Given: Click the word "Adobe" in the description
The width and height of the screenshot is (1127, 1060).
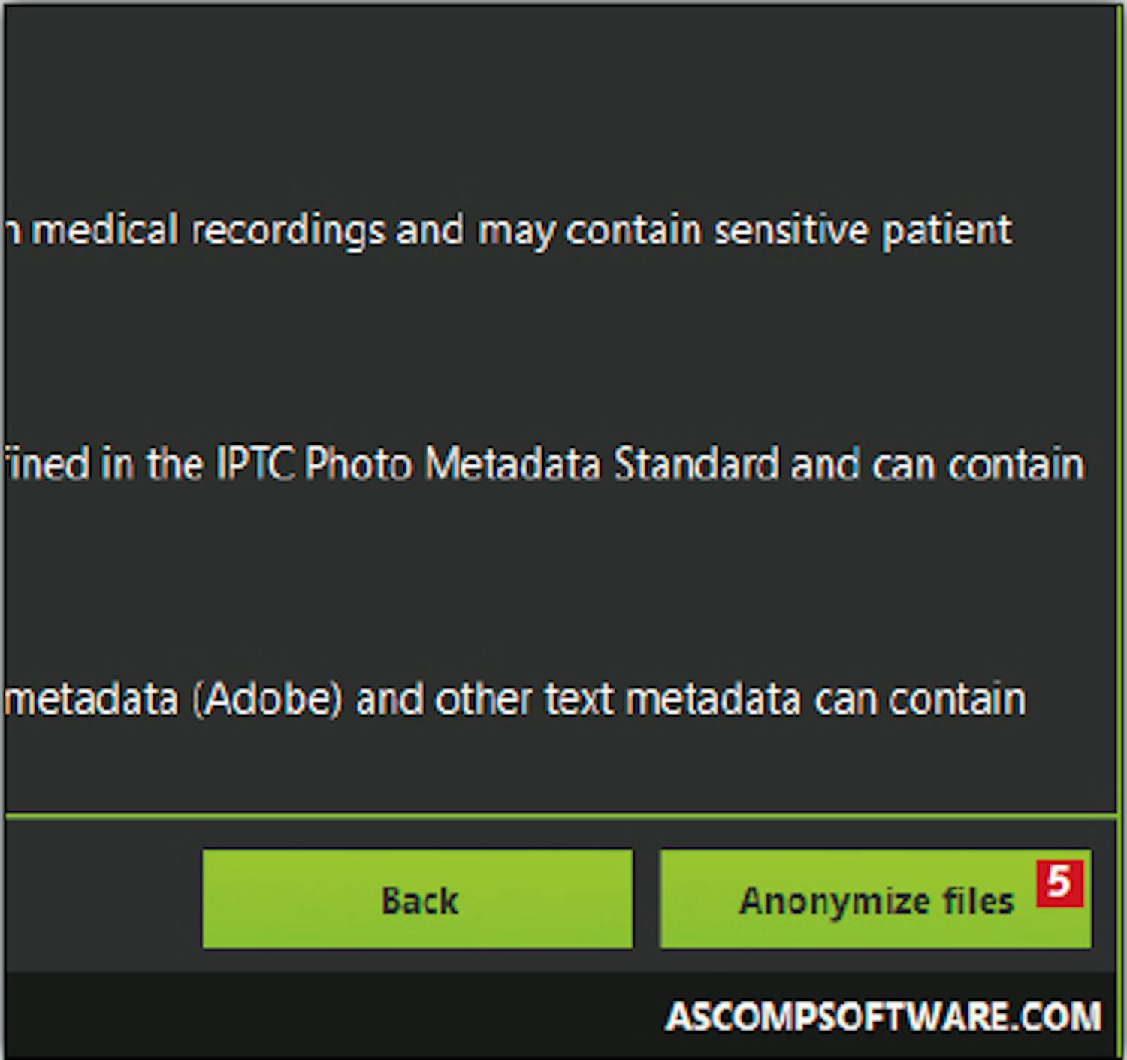Looking at the screenshot, I should 267,699.
